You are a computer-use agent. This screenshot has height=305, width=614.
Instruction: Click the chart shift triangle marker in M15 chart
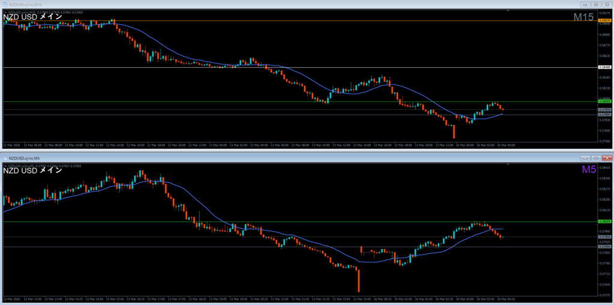pos(508,10)
